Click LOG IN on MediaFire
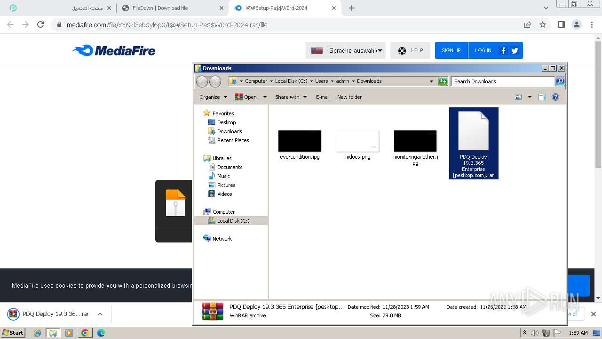 coord(483,50)
